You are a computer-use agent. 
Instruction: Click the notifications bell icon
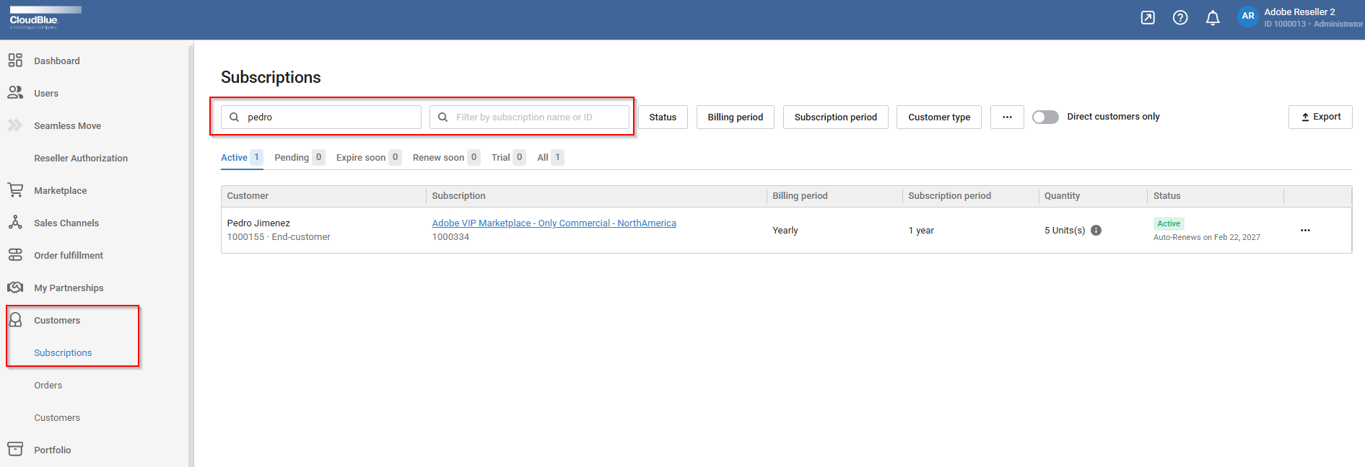click(1213, 18)
